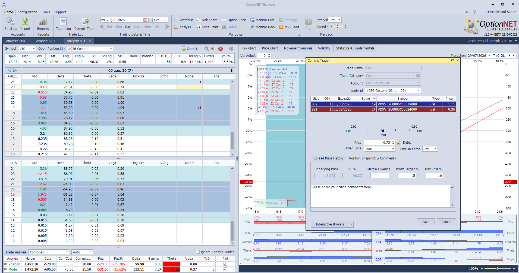519x273 pixels.
Task: Open the analysis panel settings gear
Action: tap(231, 49)
